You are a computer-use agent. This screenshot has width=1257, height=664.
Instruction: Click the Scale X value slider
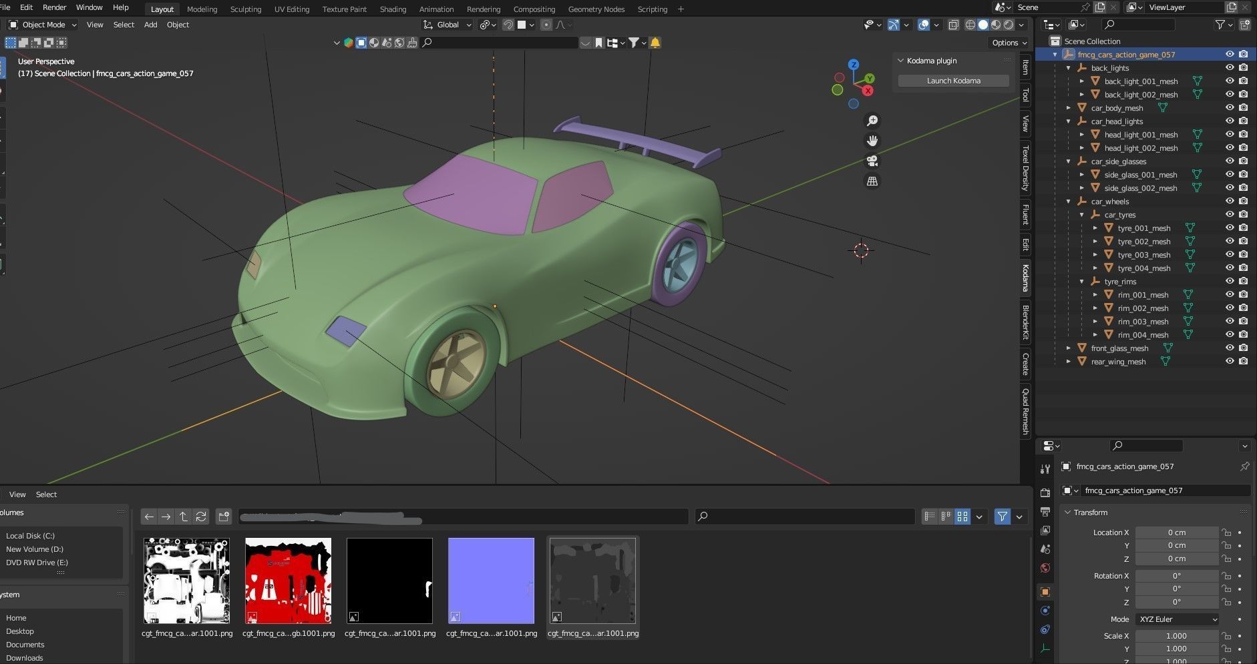[x=1177, y=636]
